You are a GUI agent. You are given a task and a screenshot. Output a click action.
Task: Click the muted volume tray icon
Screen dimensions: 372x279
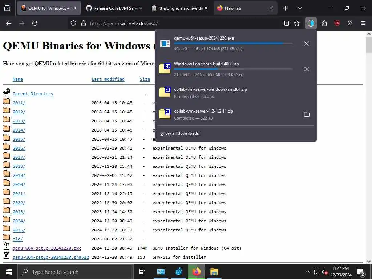coord(325,272)
